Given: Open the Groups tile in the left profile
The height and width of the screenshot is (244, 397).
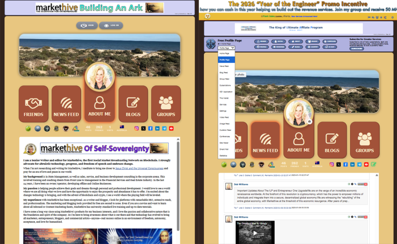Looking at the screenshot, I should [166, 104].
